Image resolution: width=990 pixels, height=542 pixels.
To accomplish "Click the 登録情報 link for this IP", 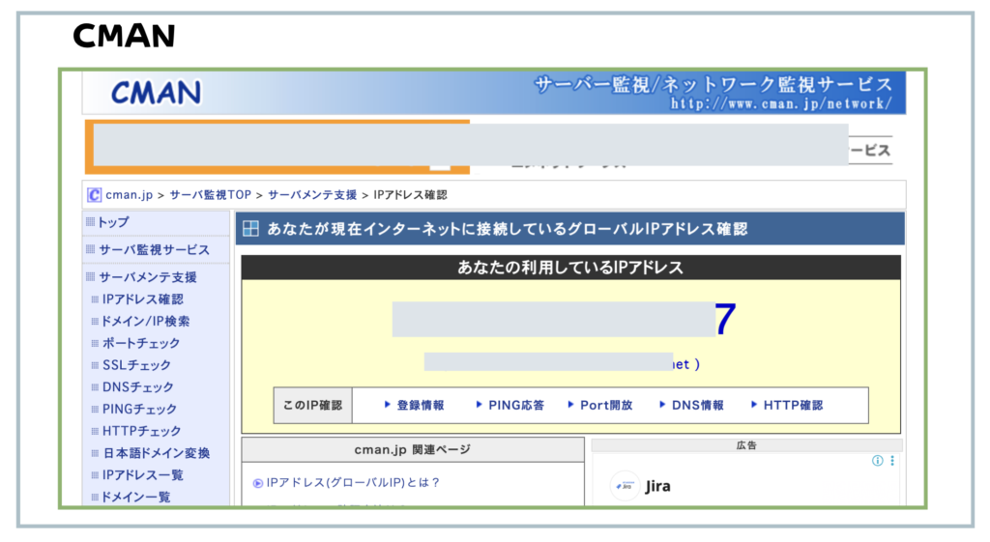I will [420, 406].
